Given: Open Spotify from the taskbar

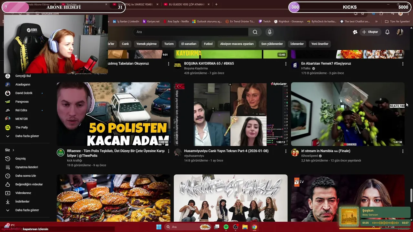Looking at the screenshot, I should point(226,227).
